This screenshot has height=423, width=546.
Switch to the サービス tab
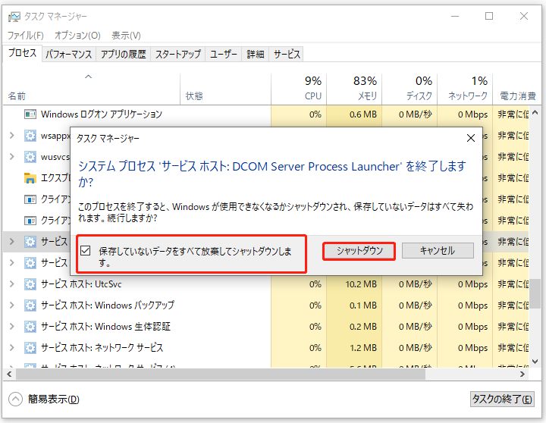[x=287, y=55]
